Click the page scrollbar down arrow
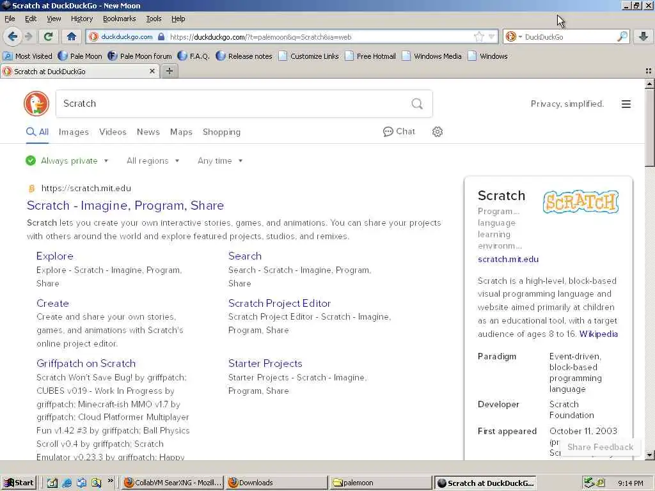The image size is (655, 491). pos(649,455)
